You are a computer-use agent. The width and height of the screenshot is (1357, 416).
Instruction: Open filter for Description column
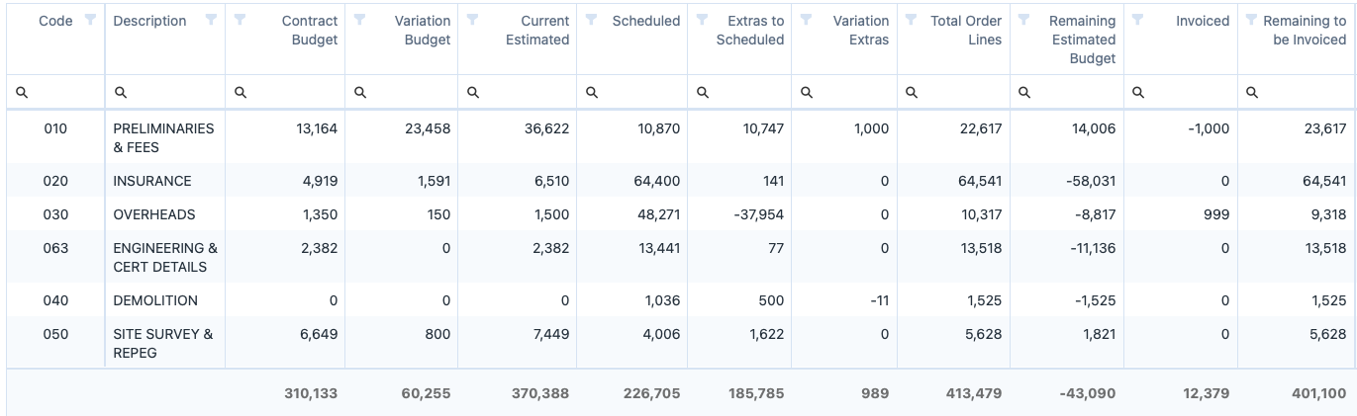click(x=211, y=20)
